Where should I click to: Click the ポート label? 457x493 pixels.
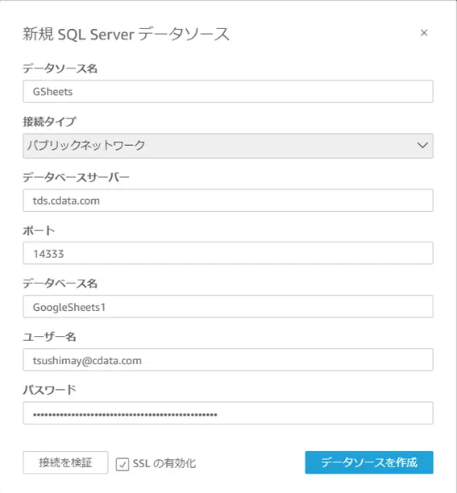[39, 230]
